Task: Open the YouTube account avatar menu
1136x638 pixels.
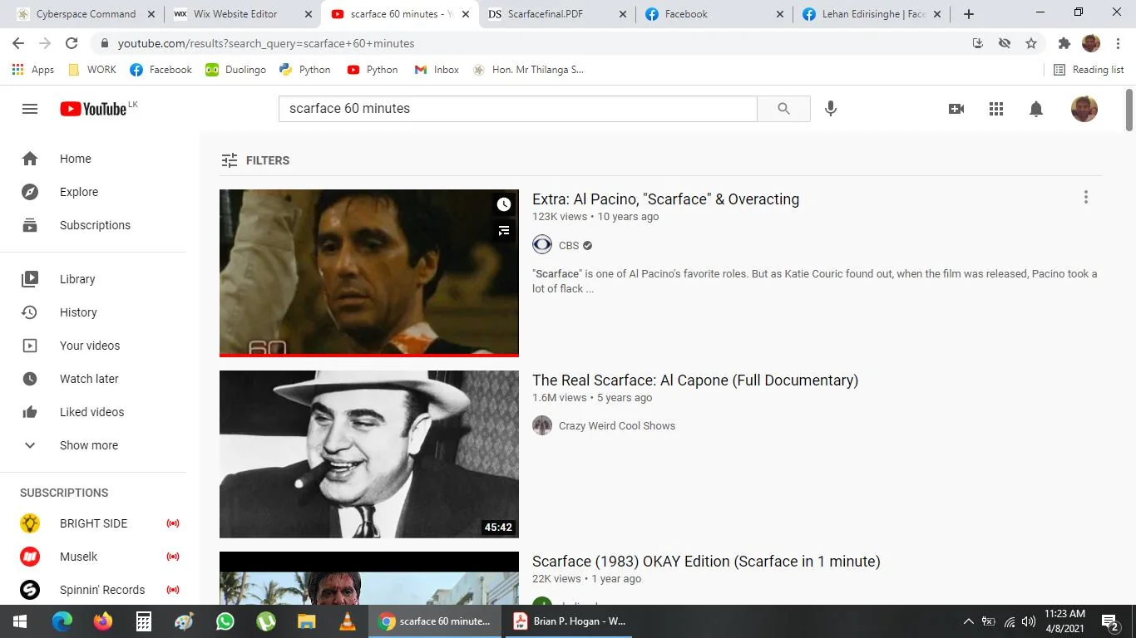Action: pyautogui.click(x=1084, y=109)
